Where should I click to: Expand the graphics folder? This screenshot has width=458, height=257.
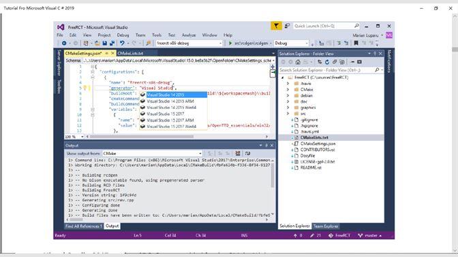288,107
